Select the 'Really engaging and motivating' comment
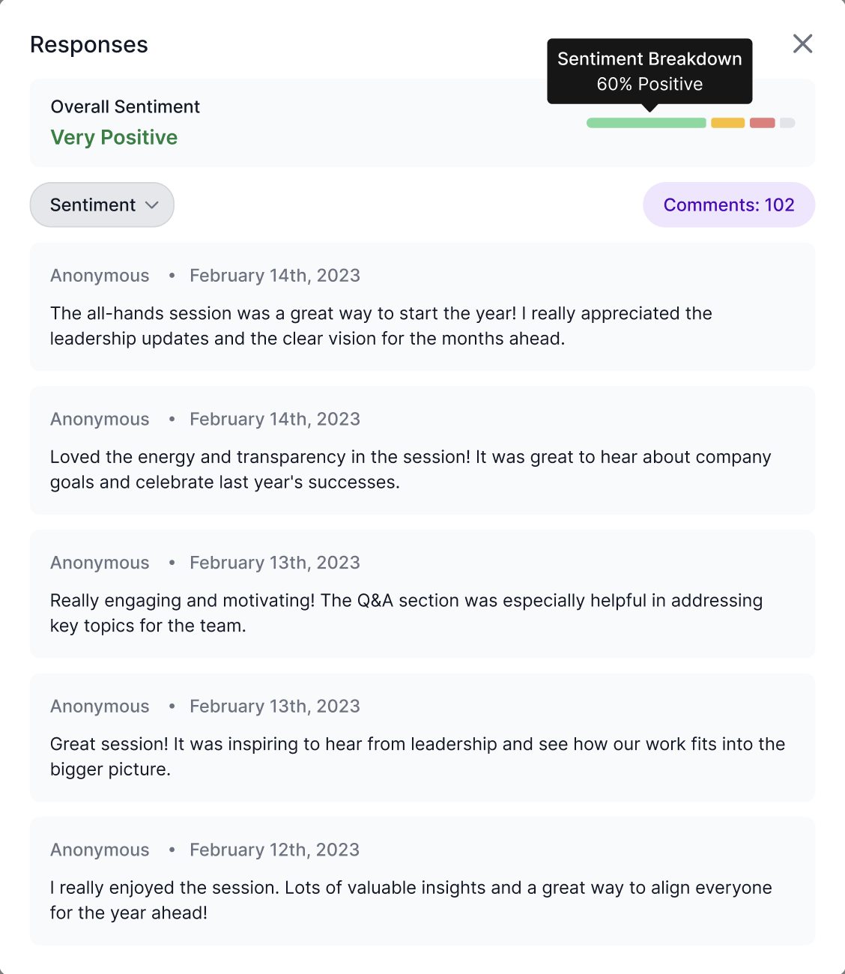Viewport: 845px width, 974px height. point(422,593)
